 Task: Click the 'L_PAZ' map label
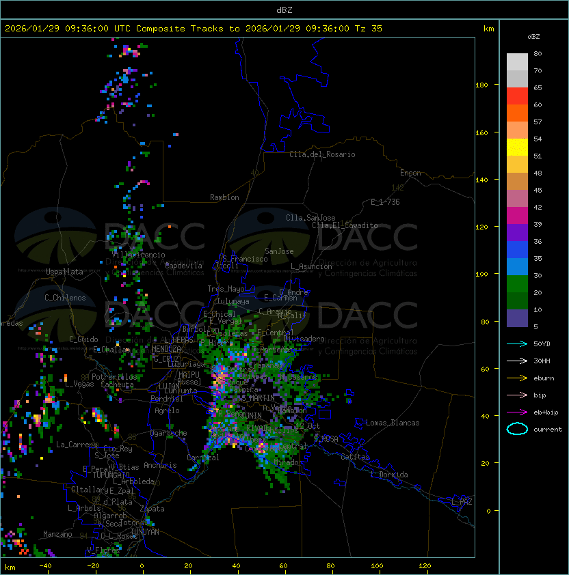[462, 502]
